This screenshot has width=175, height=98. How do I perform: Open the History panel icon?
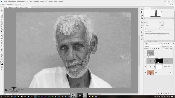[142, 10]
